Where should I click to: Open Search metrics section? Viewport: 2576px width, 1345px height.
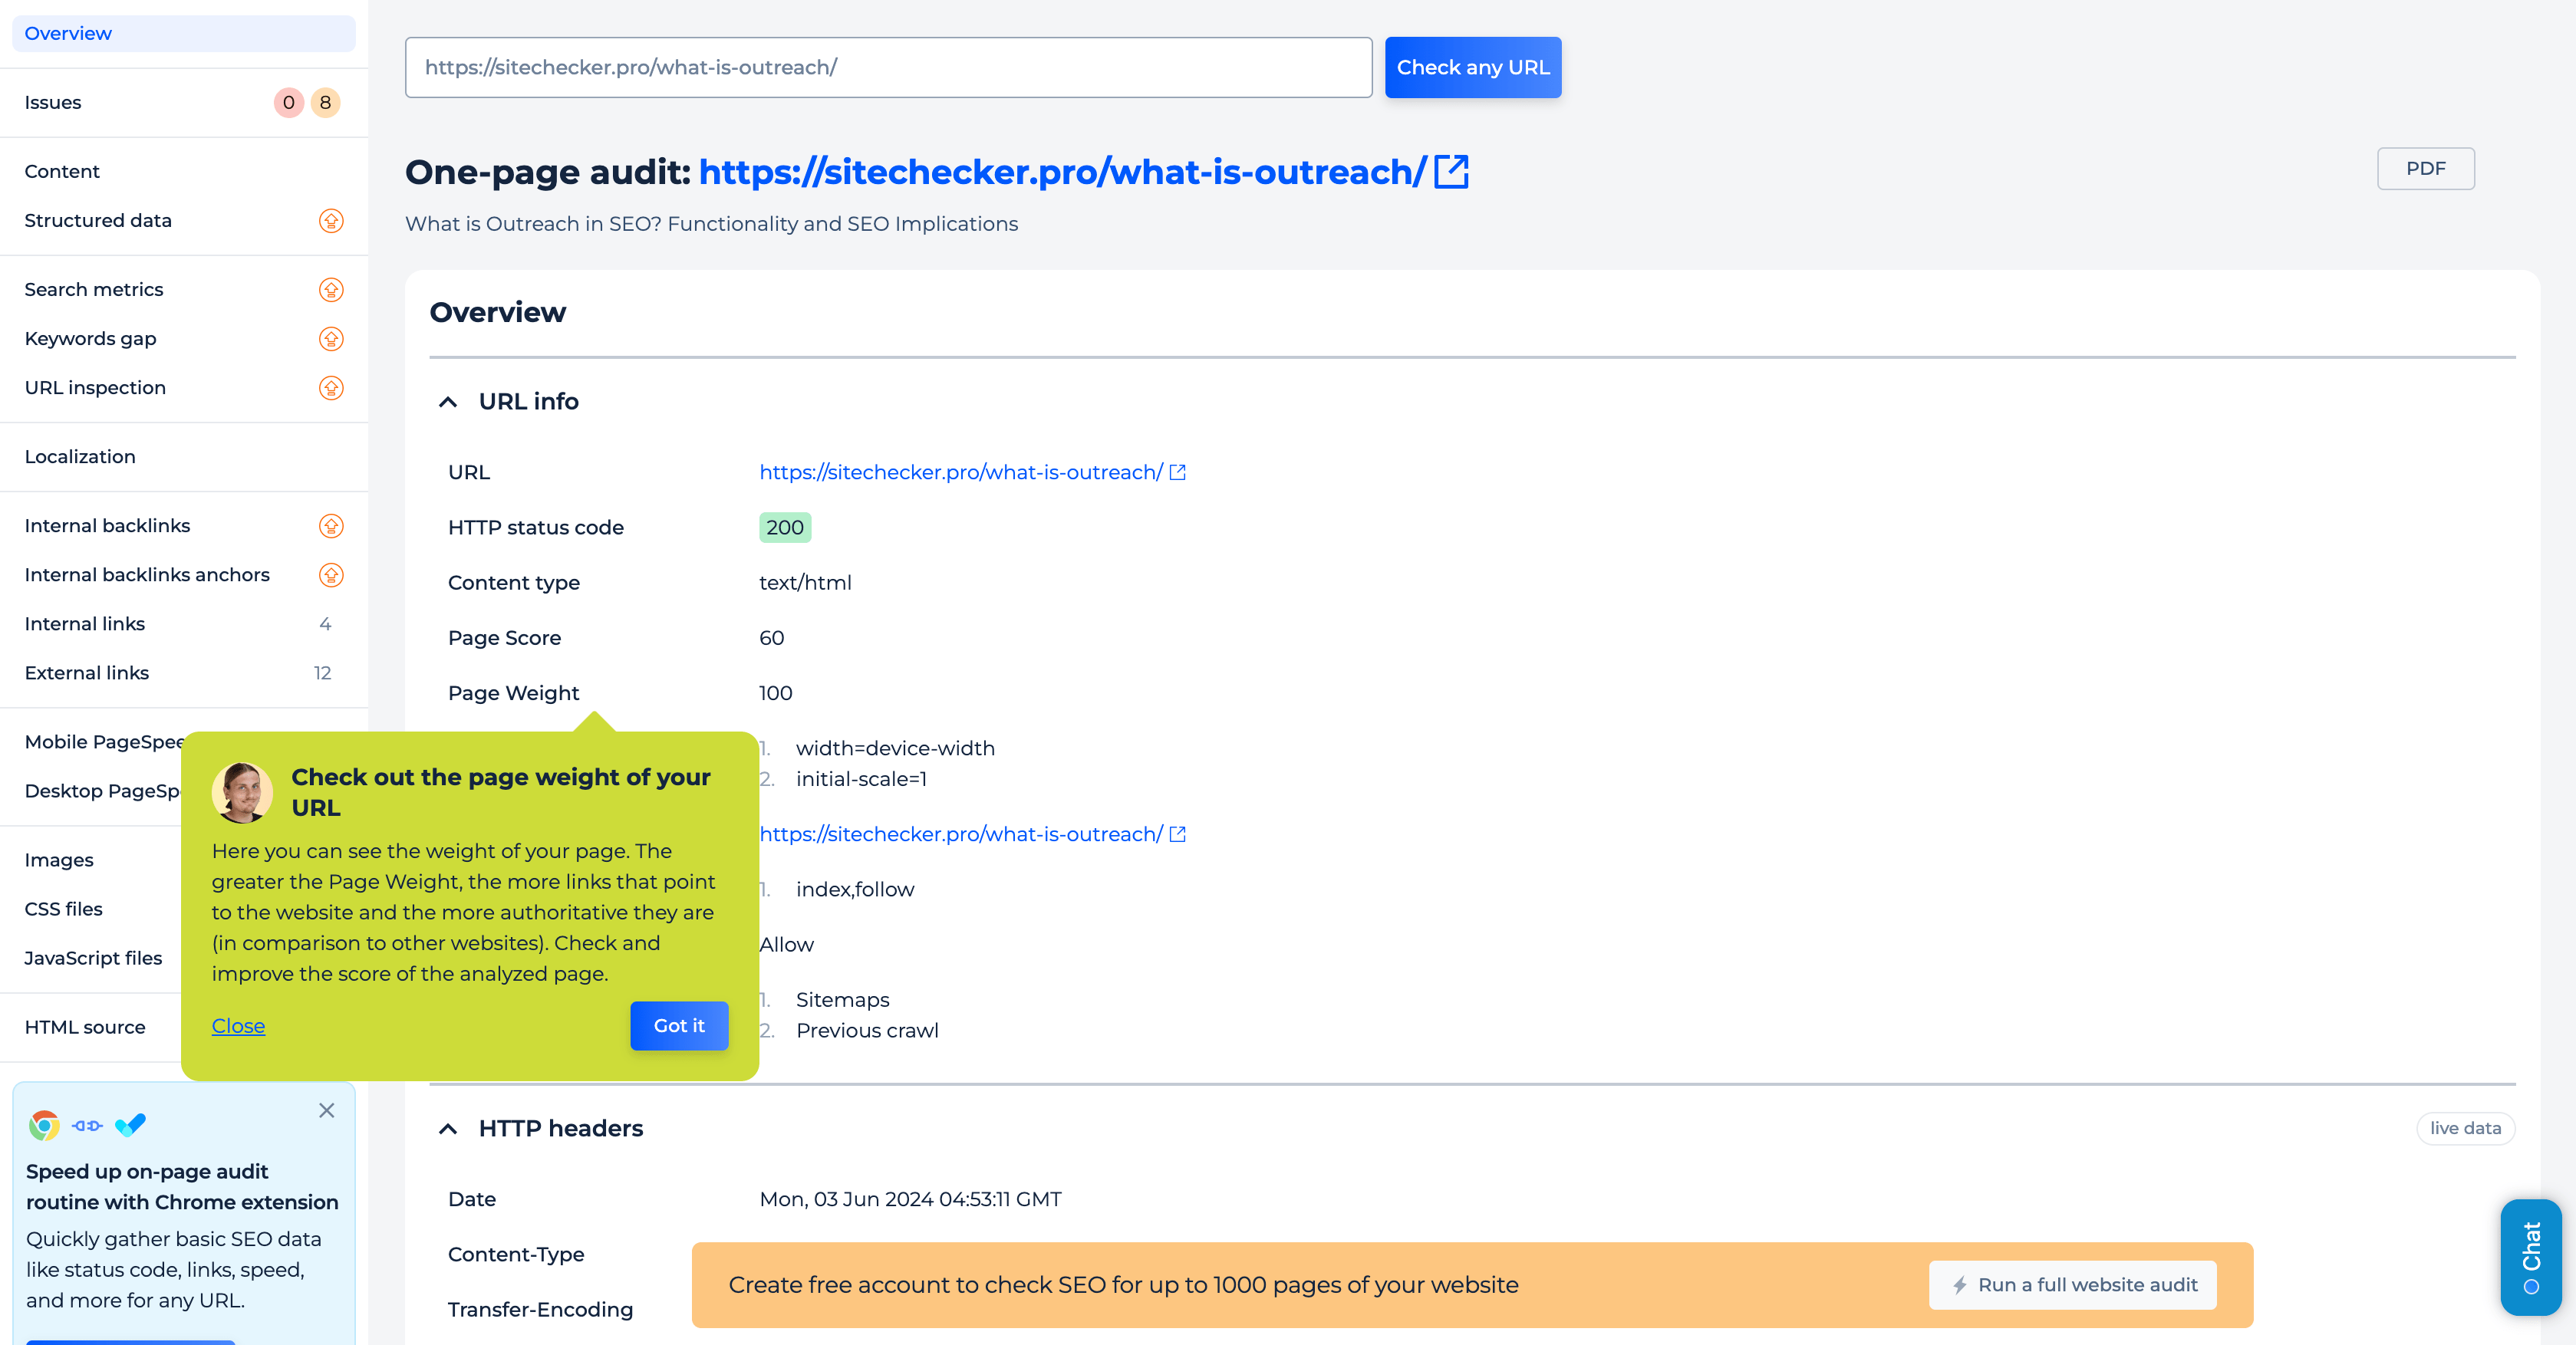click(x=94, y=290)
